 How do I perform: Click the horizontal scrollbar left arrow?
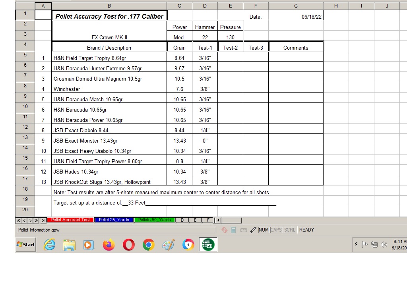218,220
